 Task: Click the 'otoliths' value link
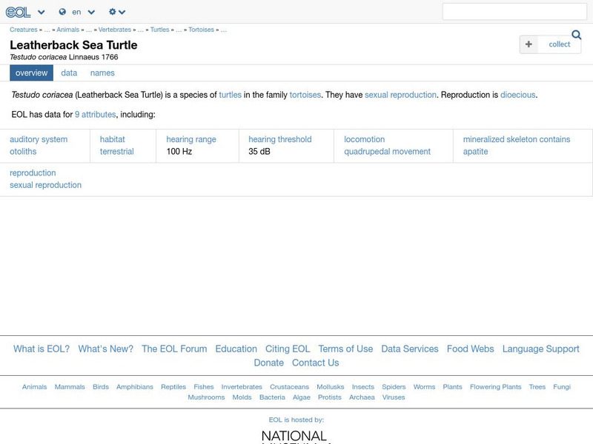tap(23, 152)
